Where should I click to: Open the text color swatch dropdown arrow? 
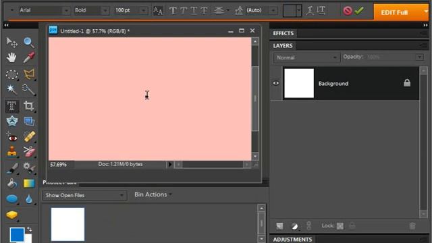[299, 11]
